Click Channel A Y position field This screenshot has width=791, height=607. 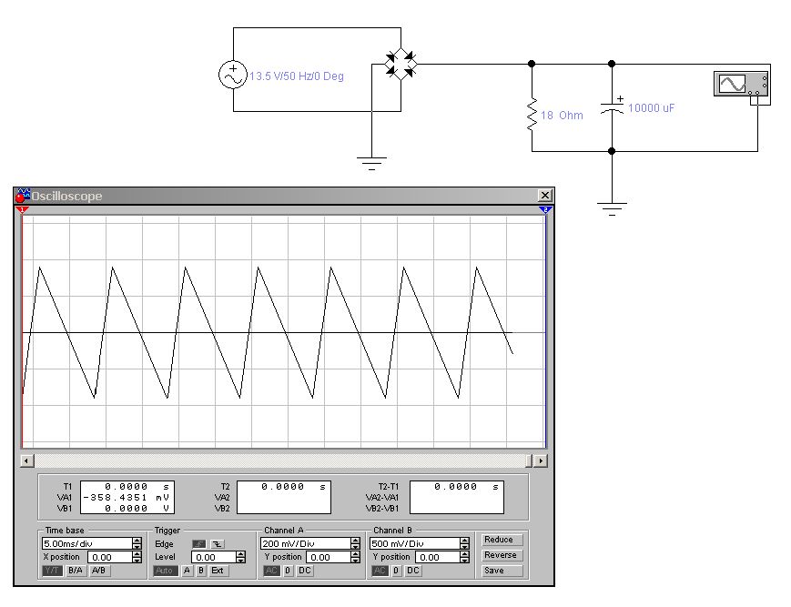click(328, 557)
